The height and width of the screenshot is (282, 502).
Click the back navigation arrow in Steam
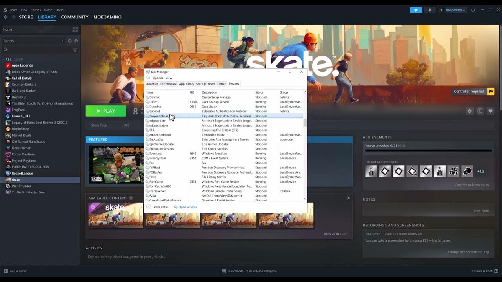(5, 17)
